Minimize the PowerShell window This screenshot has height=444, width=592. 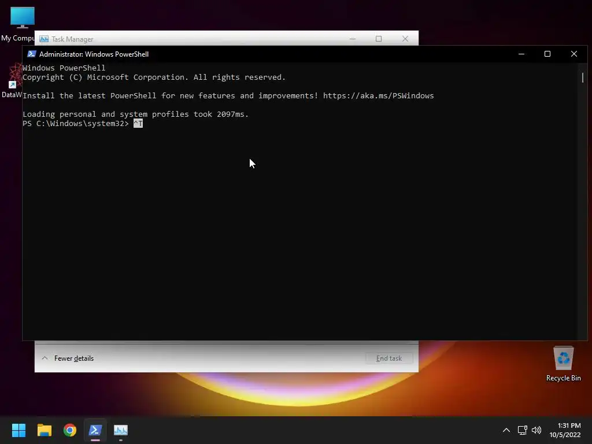[x=521, y=54]
